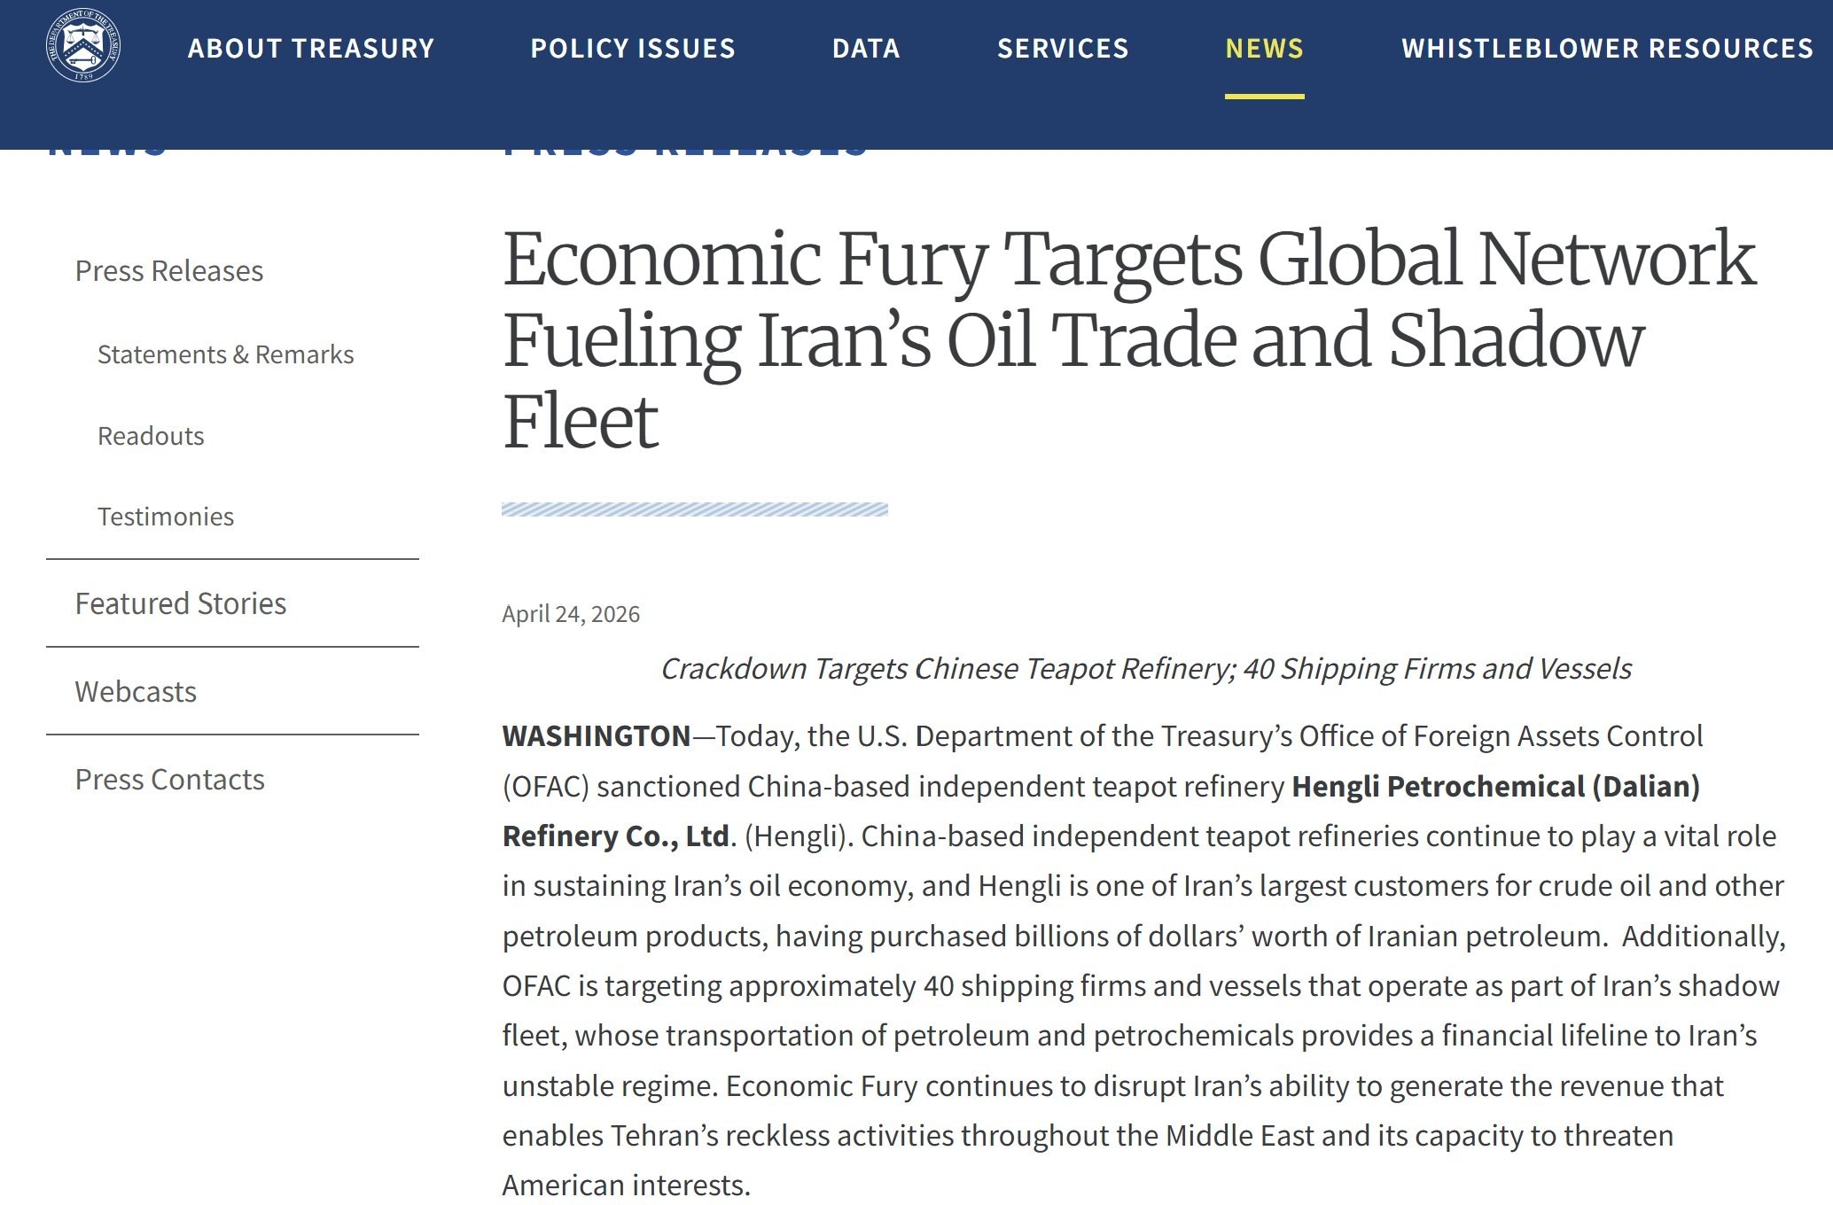Open the Webcasts sidebar link
1833x1205 pixels.
coord(136,691)
